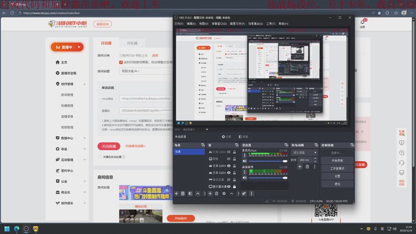The height and width of the screenshot is (234, 416).
Task: Open the 消息 notification bell
Action: 362,23
